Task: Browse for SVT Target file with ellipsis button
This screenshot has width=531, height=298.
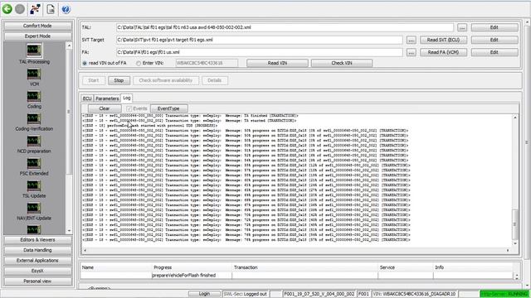Action: [412, 40]
